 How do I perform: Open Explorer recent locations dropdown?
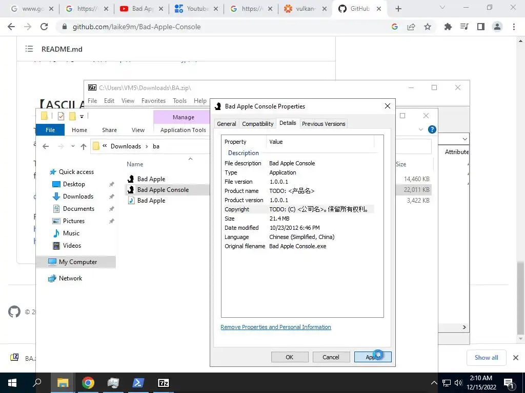tap(73, 146)
